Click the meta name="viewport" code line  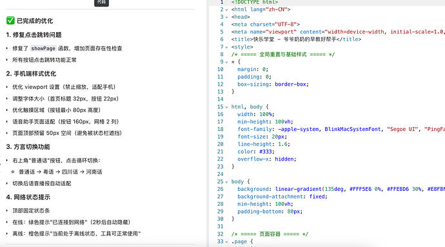(x=338, y=32)
